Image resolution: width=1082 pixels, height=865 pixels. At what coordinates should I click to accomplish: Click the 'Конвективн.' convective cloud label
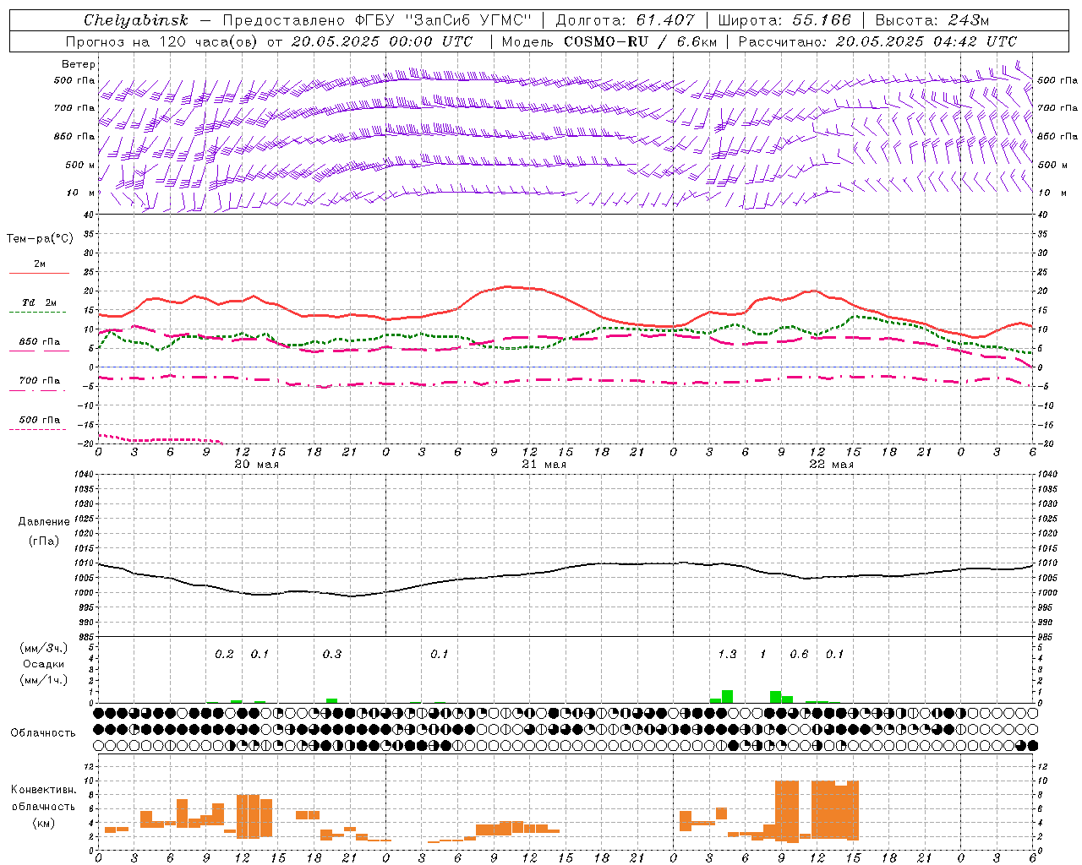tap(44, 790)
